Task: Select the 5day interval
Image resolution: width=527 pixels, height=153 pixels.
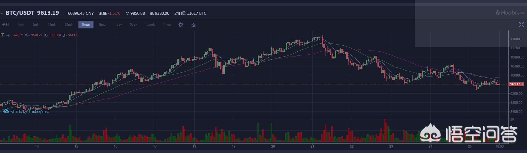Action: coord(133,25)
